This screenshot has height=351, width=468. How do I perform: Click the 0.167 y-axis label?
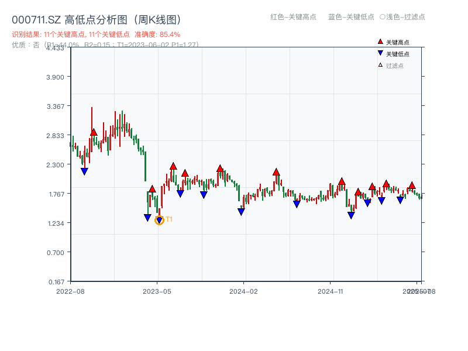coord(56,282)
